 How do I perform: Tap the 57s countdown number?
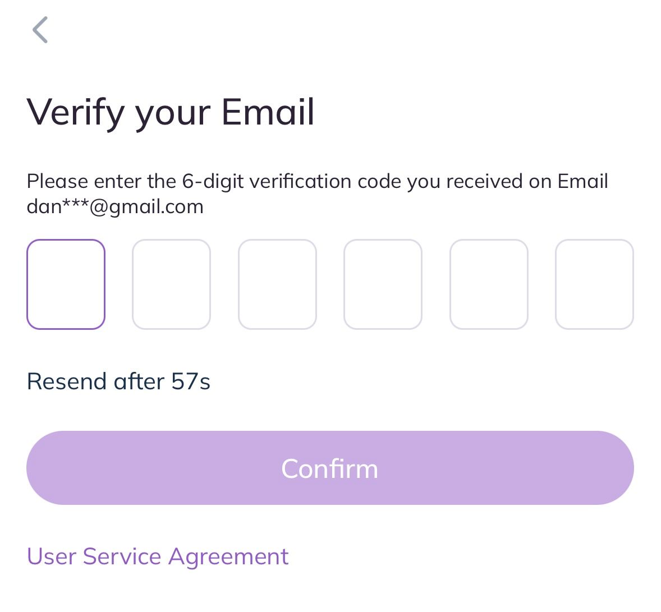(190, 381)
